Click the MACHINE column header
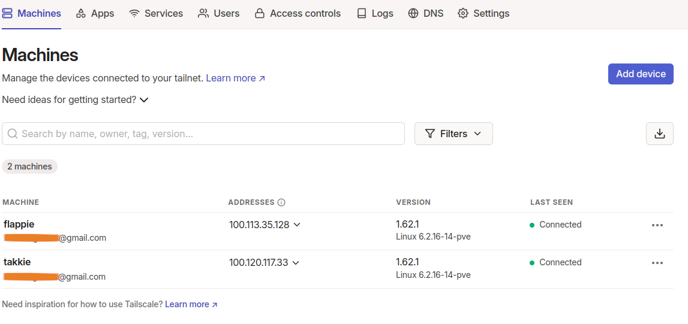This screenshot has width=688, height=324. pos(20,202)
